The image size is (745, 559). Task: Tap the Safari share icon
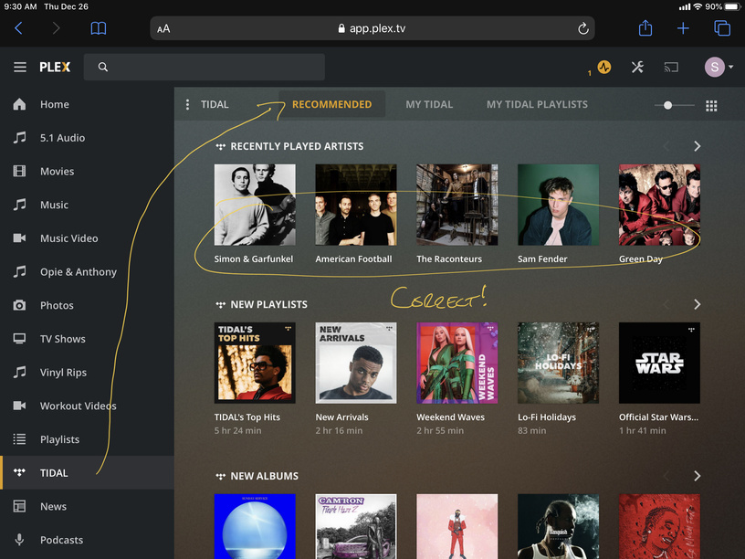click(645, 27)
